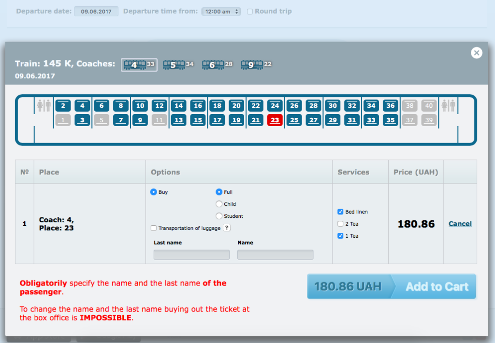Image resolution: width=495 pixels, height=343 pixels.
Task: Uncheck the 1 Tea service
Action: [340, 236]
